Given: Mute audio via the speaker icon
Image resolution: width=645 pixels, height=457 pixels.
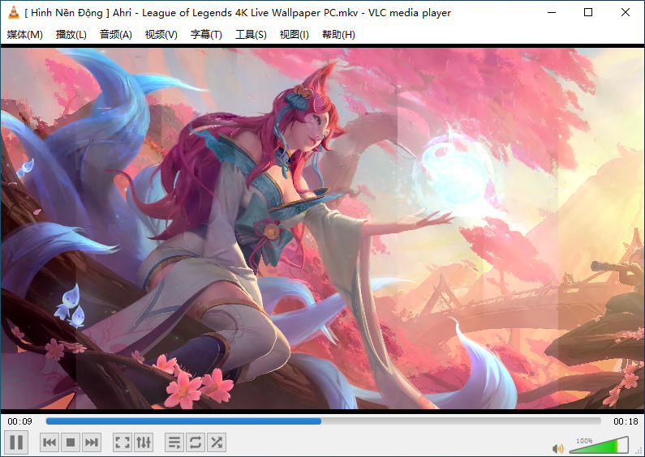Looking at the screenshot, I should pos(557,448).
